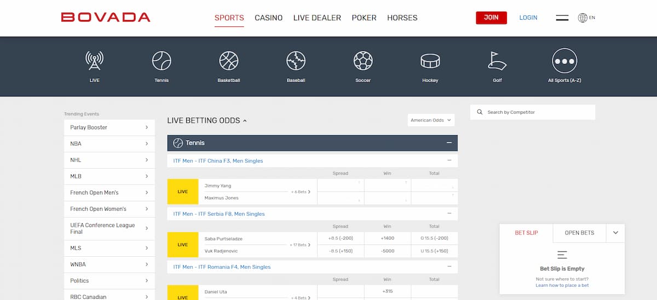Collapse the Tennis section
Viewport: 657px width, 300px height.
pos(449,143)
